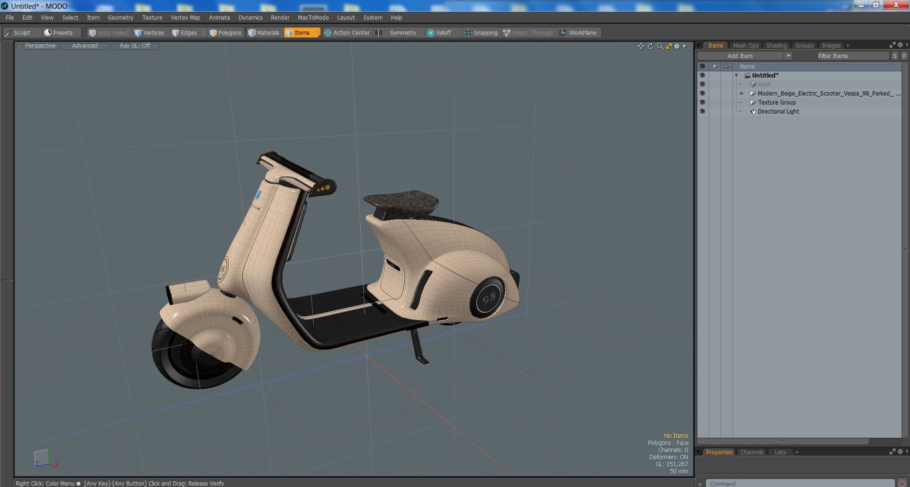Switch to Materials selection mode
The width and height of the screenshot is (910, 487).
click(264, 33)
